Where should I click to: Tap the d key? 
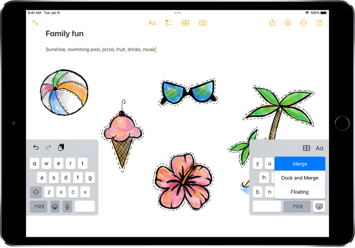click(x=66, y=178)
